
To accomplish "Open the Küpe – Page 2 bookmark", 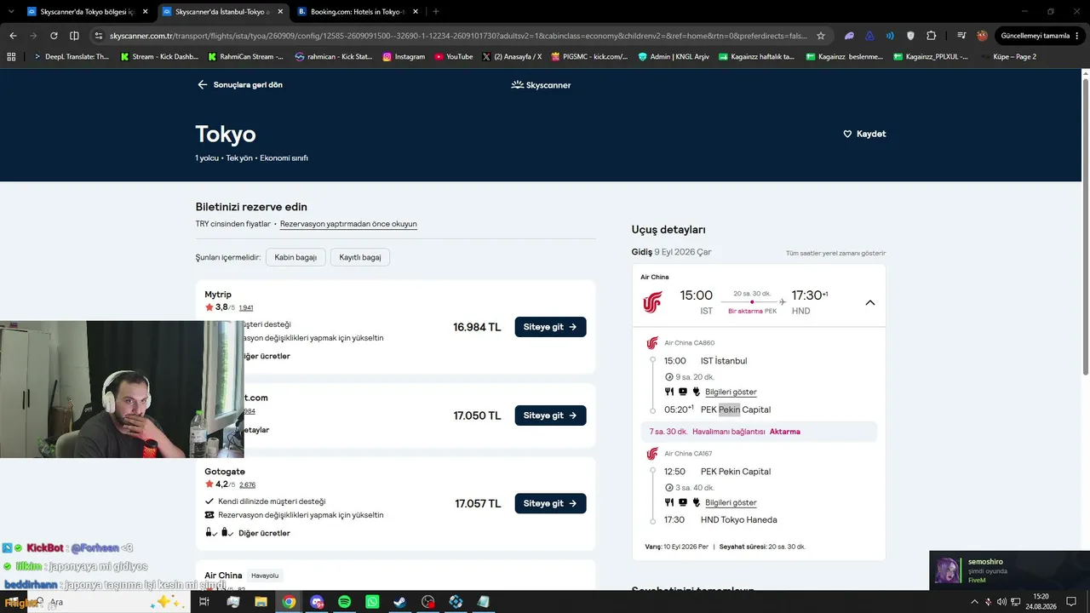I will point(1007,57).
